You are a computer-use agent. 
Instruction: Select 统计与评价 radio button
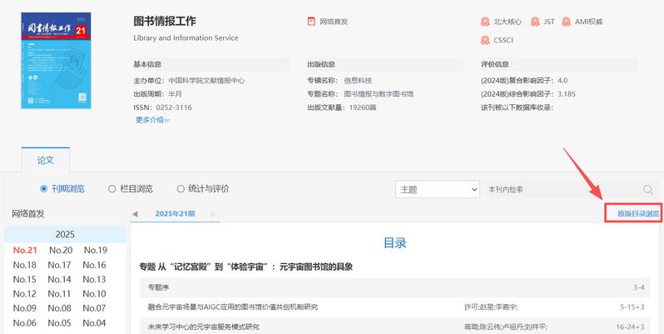(x=181, y=189)
